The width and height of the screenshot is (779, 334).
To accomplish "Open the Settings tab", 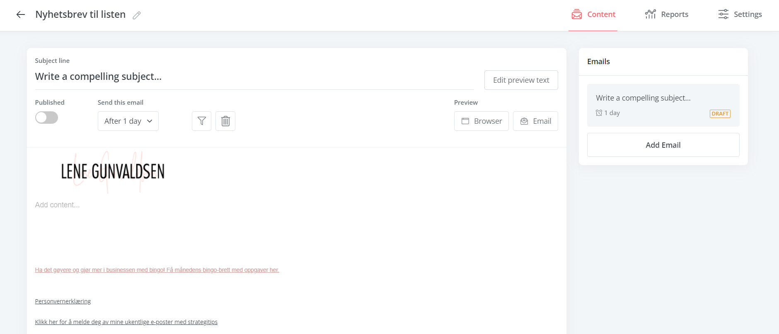I will [x=740, y=14].
